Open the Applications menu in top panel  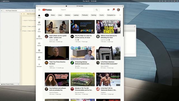point(5,1)
